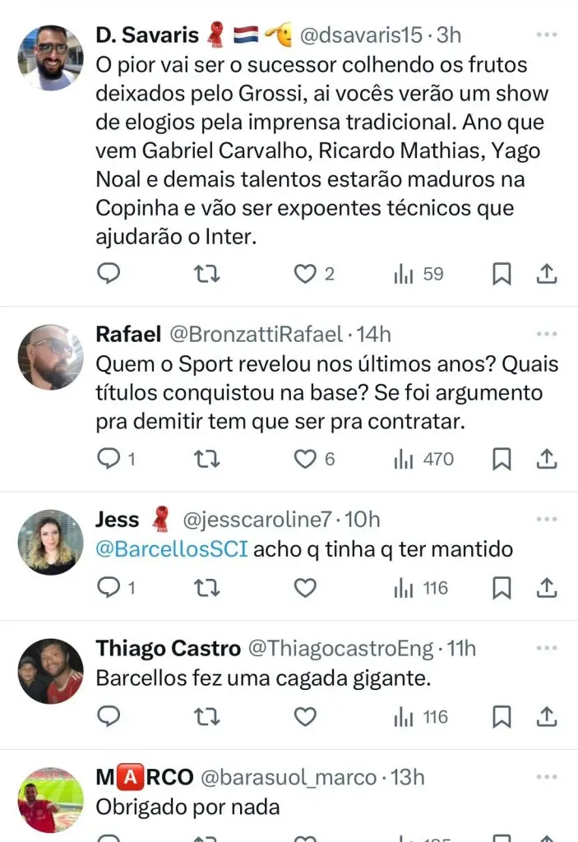Image resolution: width=578 pixels, height=842 pixels.
Task: Bookmark D. Savaris's tweet
Action: 501,274
